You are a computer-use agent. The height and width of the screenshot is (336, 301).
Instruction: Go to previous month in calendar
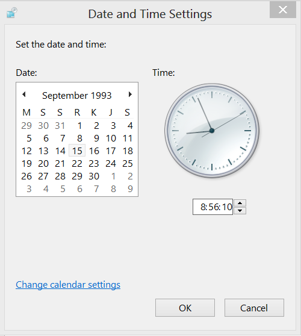tap(24, 95)
